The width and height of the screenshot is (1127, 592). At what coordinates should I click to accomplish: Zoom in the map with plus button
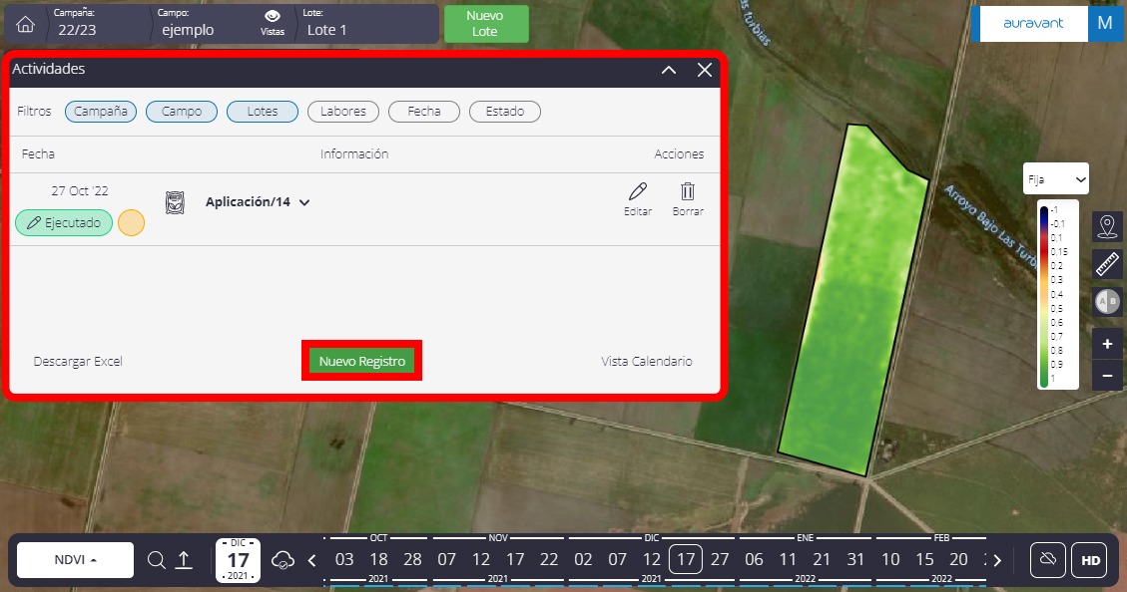(1107, 344)
